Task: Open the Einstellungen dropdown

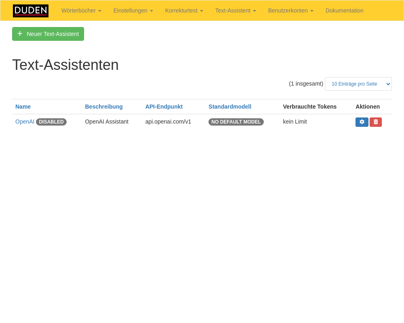Action: coord(133,11)
